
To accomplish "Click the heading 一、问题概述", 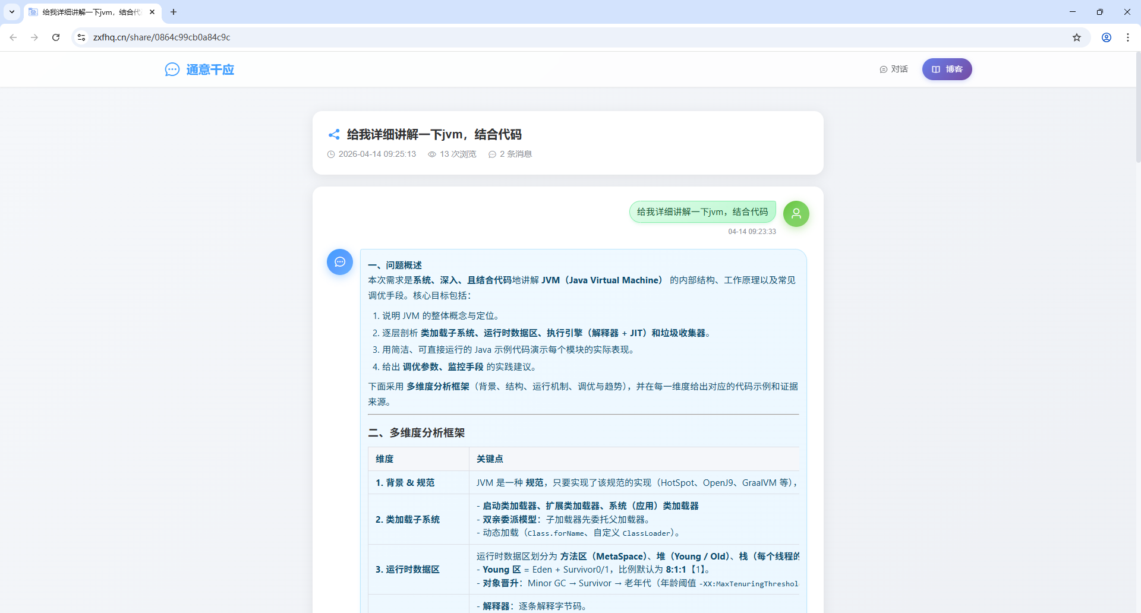I will pyautogui.click(x=395, y=265).
